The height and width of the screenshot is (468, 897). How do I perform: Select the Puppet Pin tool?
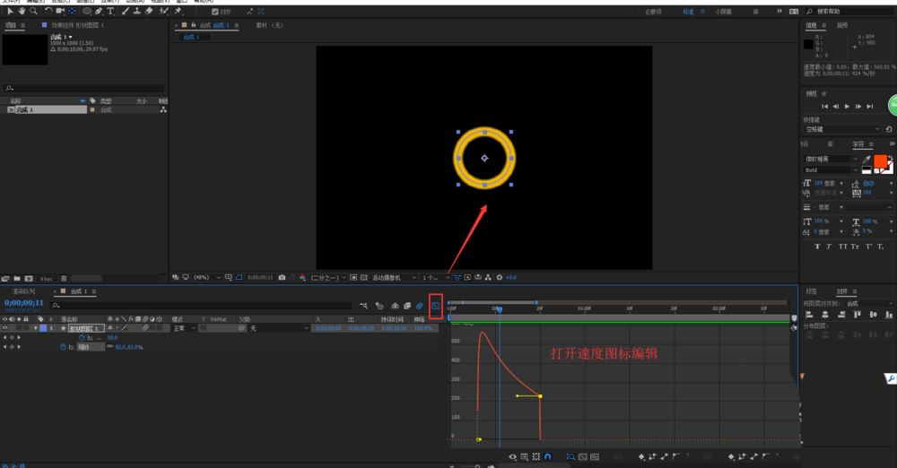(179, 11)
